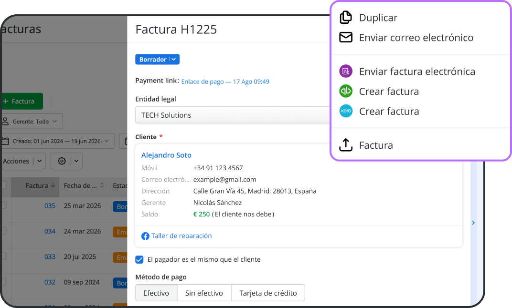This screenshot has height=308, width=512.
Task: Choose Duplicar from the menu
Action: coord(378,18)
